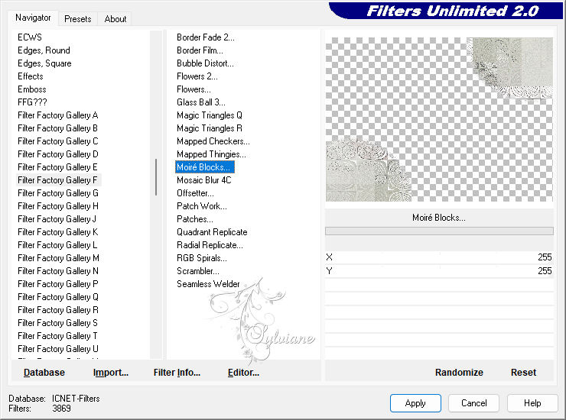
Task: Select Filter Factory Gallery J
Action: point(57,219)
